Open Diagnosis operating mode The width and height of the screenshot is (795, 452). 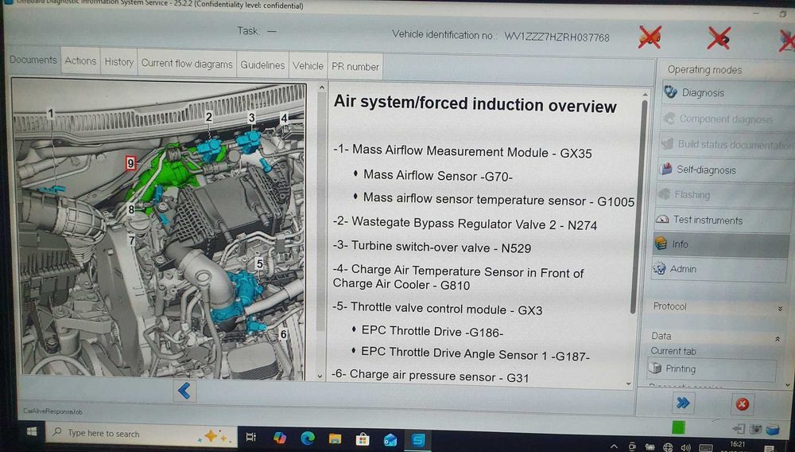coord(727,92)
